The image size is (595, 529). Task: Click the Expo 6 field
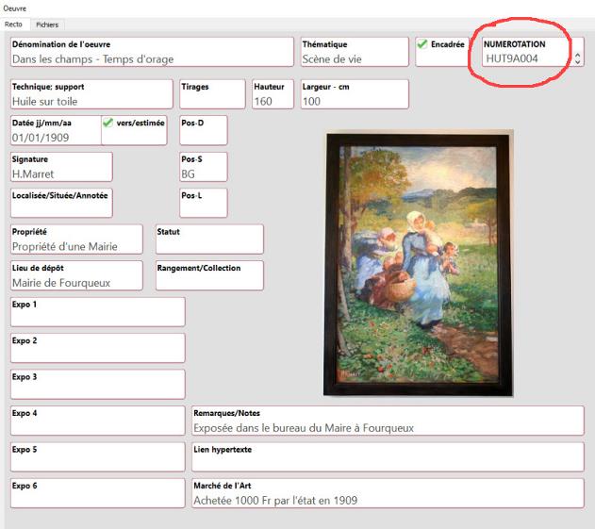tap(98, 493)
